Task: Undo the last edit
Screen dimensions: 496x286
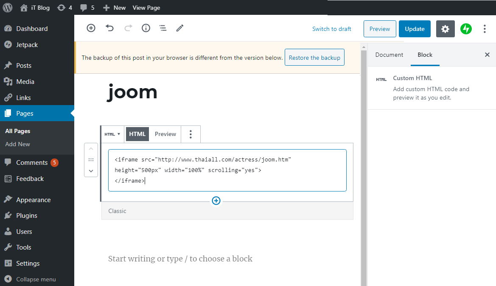Action: [109, 28]
